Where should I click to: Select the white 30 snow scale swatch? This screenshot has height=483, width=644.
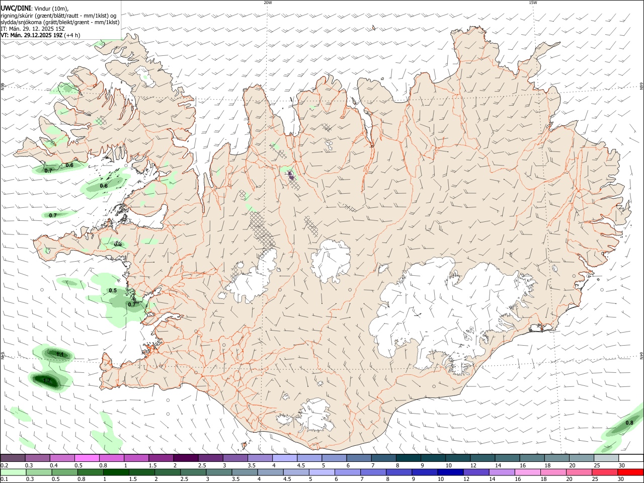631,458
